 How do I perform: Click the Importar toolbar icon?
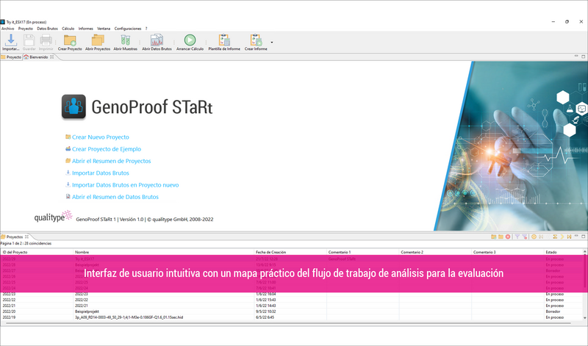pos(10,40)
